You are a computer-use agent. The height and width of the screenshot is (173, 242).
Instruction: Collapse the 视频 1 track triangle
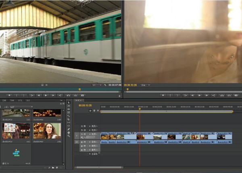(x=90, y=134)
